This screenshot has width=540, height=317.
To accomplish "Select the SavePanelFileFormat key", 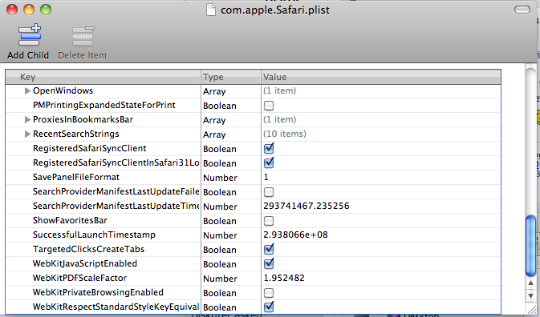I will tap(75, 177).
